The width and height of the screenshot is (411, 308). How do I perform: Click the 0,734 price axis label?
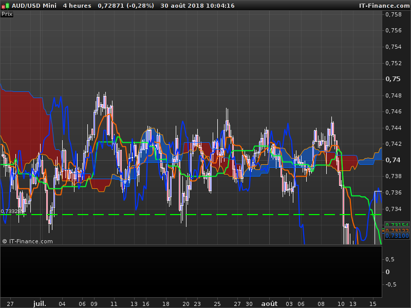(394, 209)
